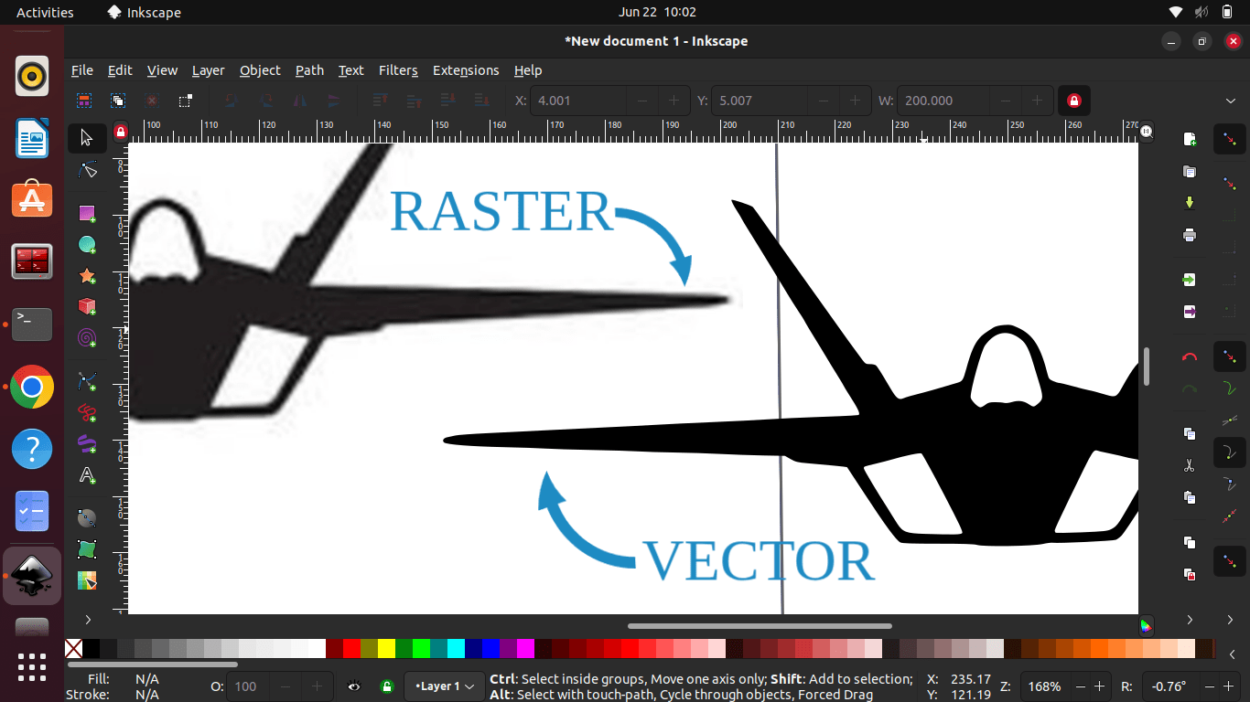Open the Extensions menu
Image resolution: width=1250 pixels, height=702 pixels.
pyautogui.click(x=466, y=70)
